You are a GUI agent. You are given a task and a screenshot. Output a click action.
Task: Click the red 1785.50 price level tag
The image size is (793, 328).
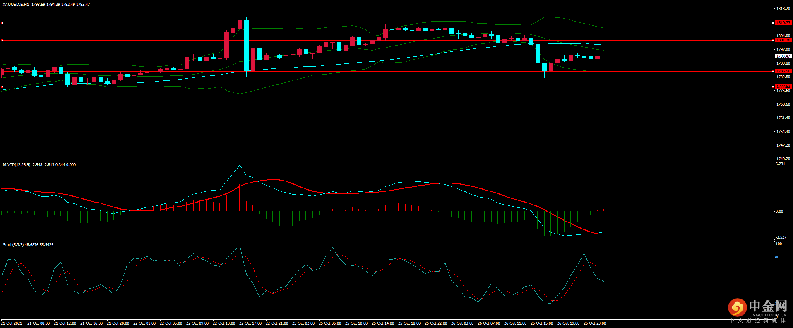pyautogui.click(x=783, y=71)
